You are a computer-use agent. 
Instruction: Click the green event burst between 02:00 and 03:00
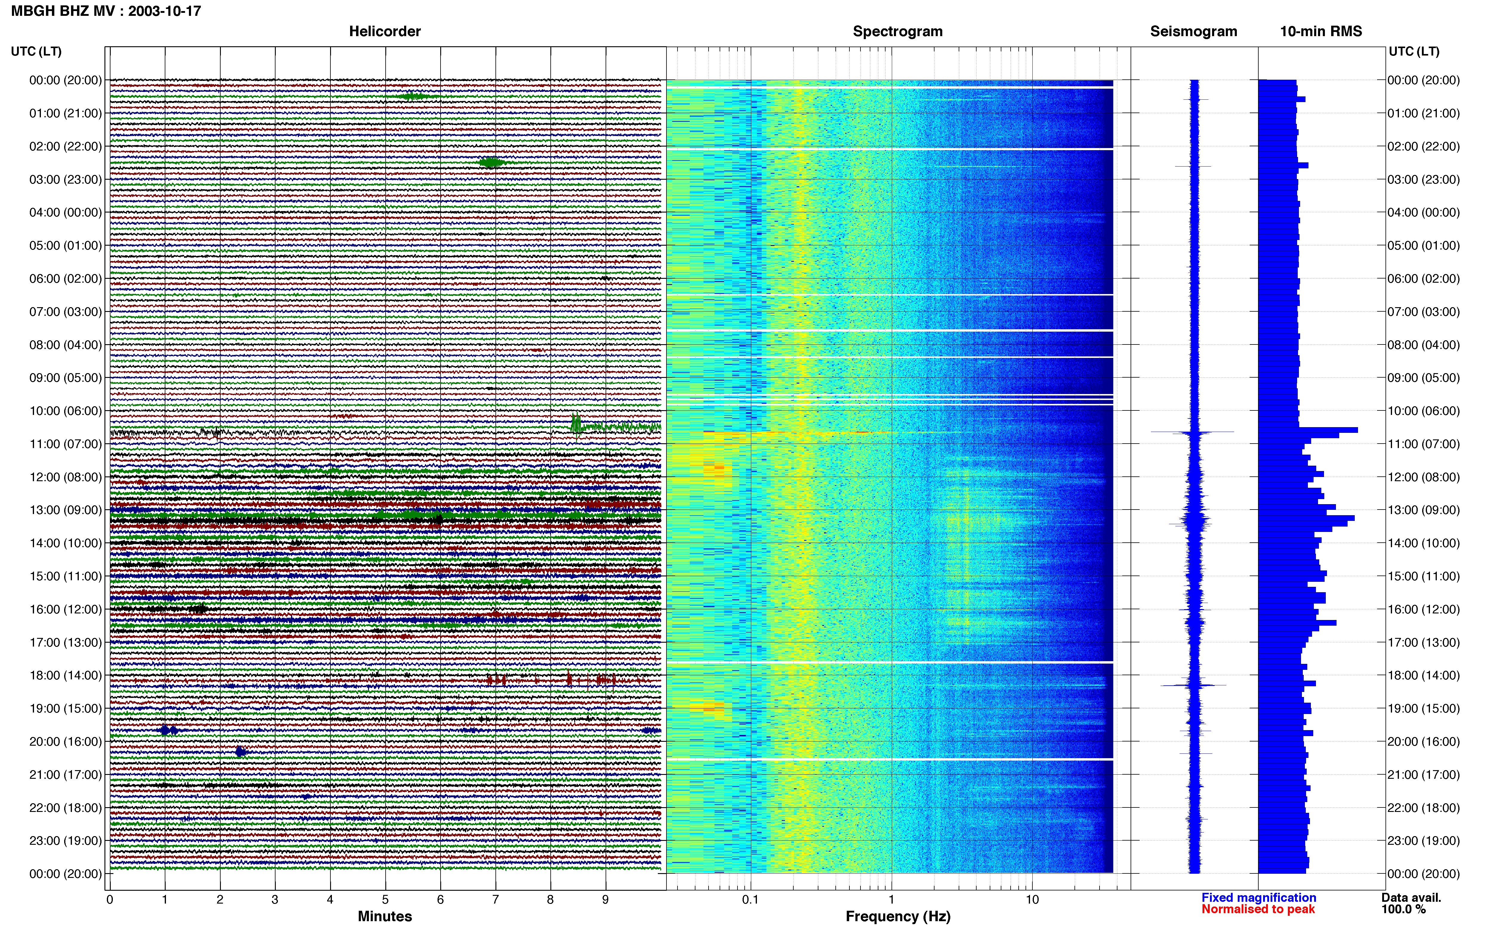coord(491,162)
